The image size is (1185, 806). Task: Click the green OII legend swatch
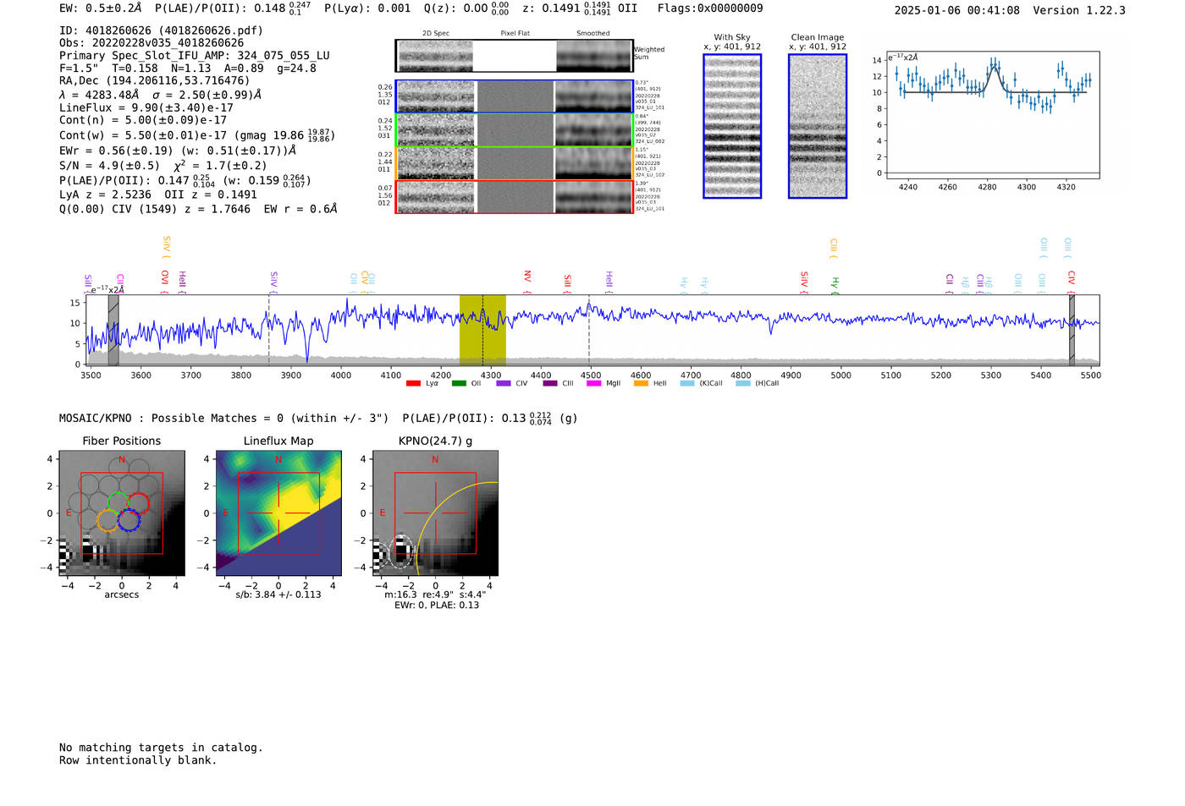459,383
